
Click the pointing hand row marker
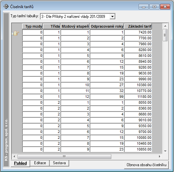coord(16,33)
